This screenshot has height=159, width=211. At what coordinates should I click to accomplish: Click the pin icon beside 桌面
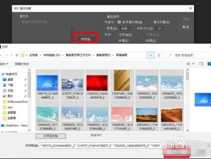tap(25, 79)
